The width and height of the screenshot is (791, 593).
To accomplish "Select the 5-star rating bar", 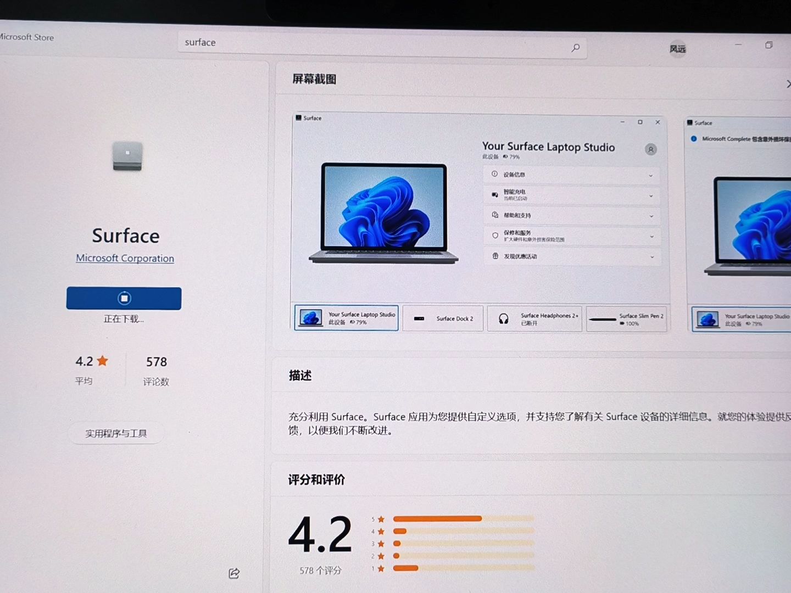I will click(x=463, y=518).
